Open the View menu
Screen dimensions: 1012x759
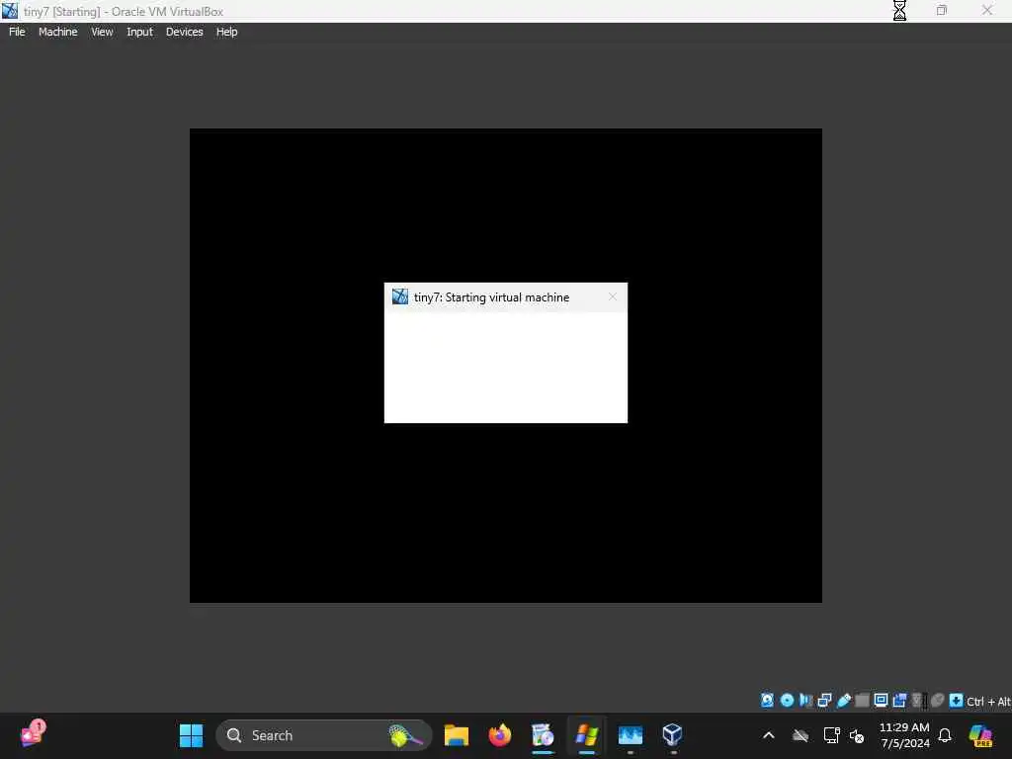pyautogui.click(x=102, y=32)
